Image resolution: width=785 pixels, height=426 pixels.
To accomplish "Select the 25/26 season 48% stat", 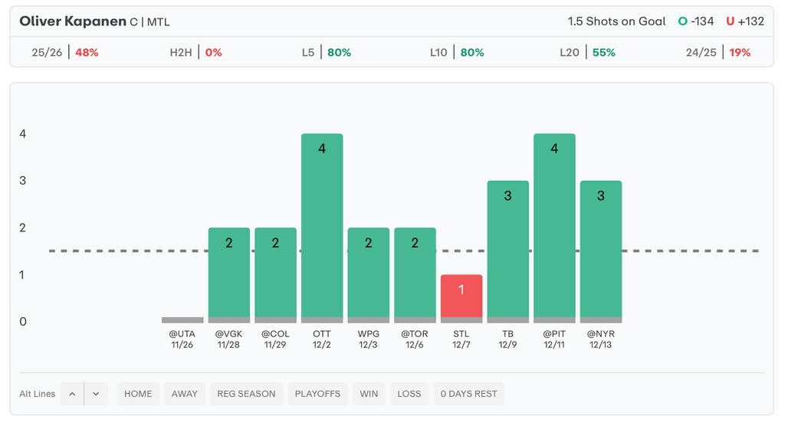I will click(x=65, y=53).
